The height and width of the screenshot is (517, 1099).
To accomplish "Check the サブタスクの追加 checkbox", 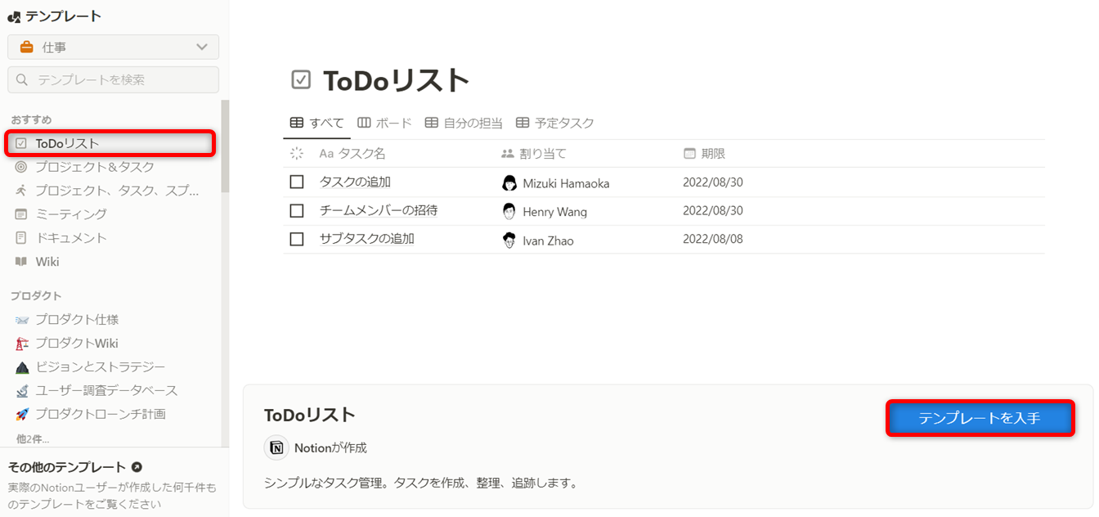I will coord(297,239).
